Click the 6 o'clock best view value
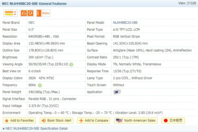 tap(35, 71)
